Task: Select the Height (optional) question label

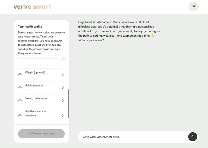Action: click(35, 85)
